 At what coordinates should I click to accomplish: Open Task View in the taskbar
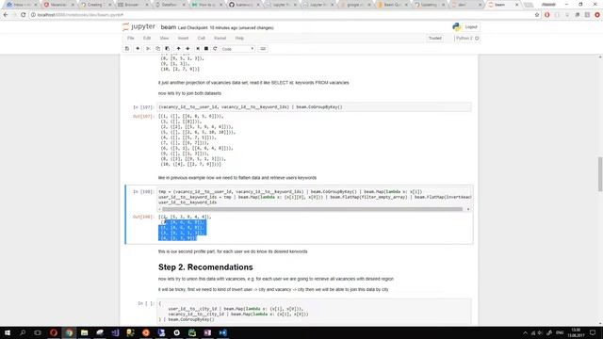[38, 332]
